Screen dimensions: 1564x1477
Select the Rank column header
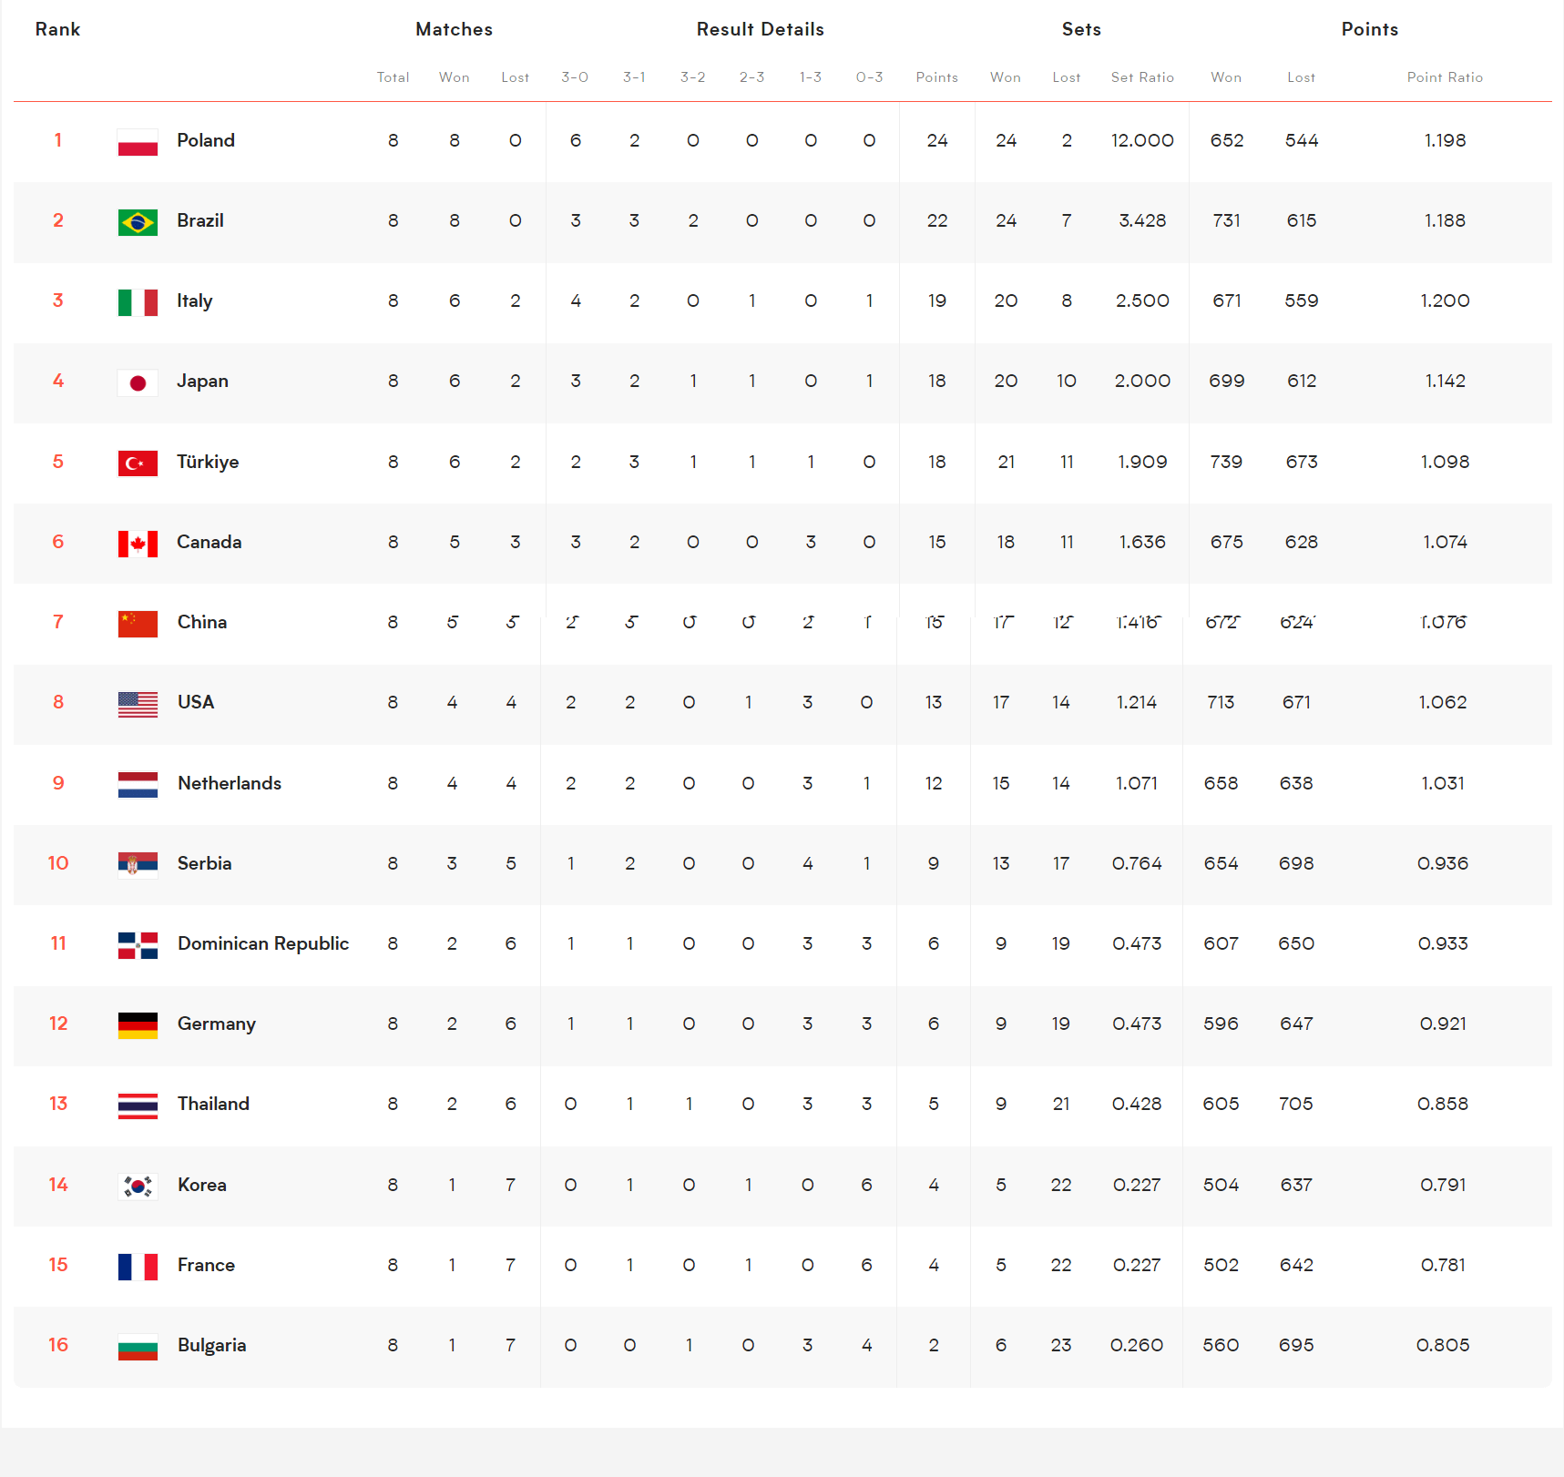point(57,29)
